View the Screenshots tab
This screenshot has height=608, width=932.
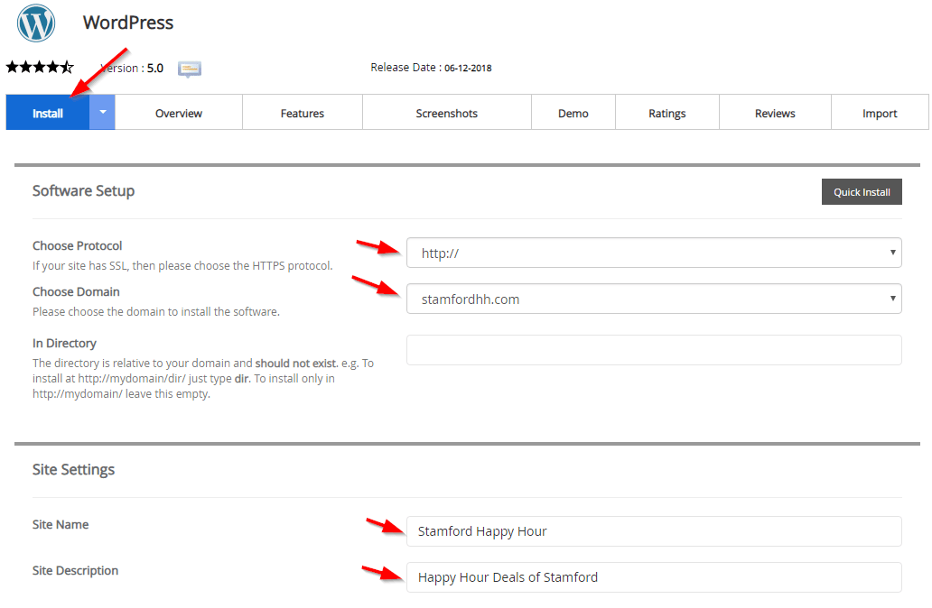446,113
